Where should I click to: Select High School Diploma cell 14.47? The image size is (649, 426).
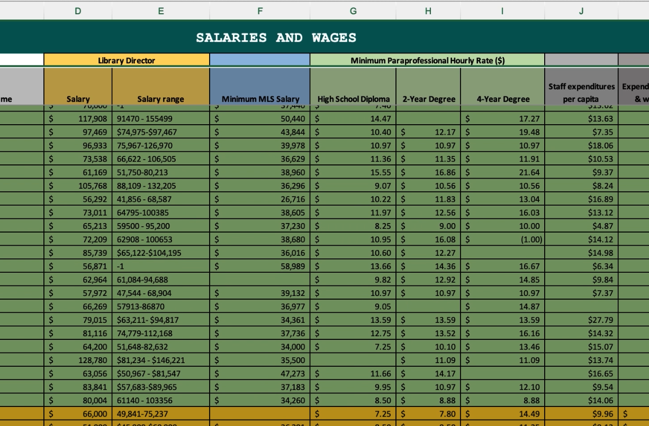[353, 119]
